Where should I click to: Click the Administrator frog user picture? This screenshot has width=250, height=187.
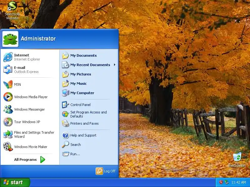(10, 39)
